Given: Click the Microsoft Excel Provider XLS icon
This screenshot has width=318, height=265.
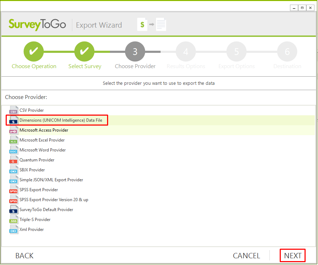Looking at the screenshot, I should click(13, 140).
